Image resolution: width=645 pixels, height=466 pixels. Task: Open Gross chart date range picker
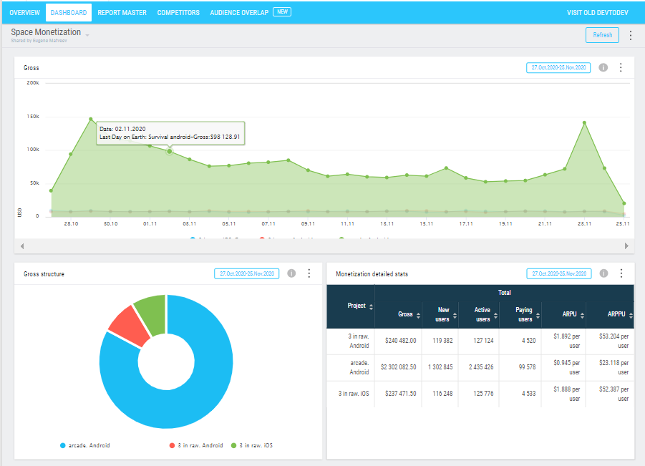[558, 67]
